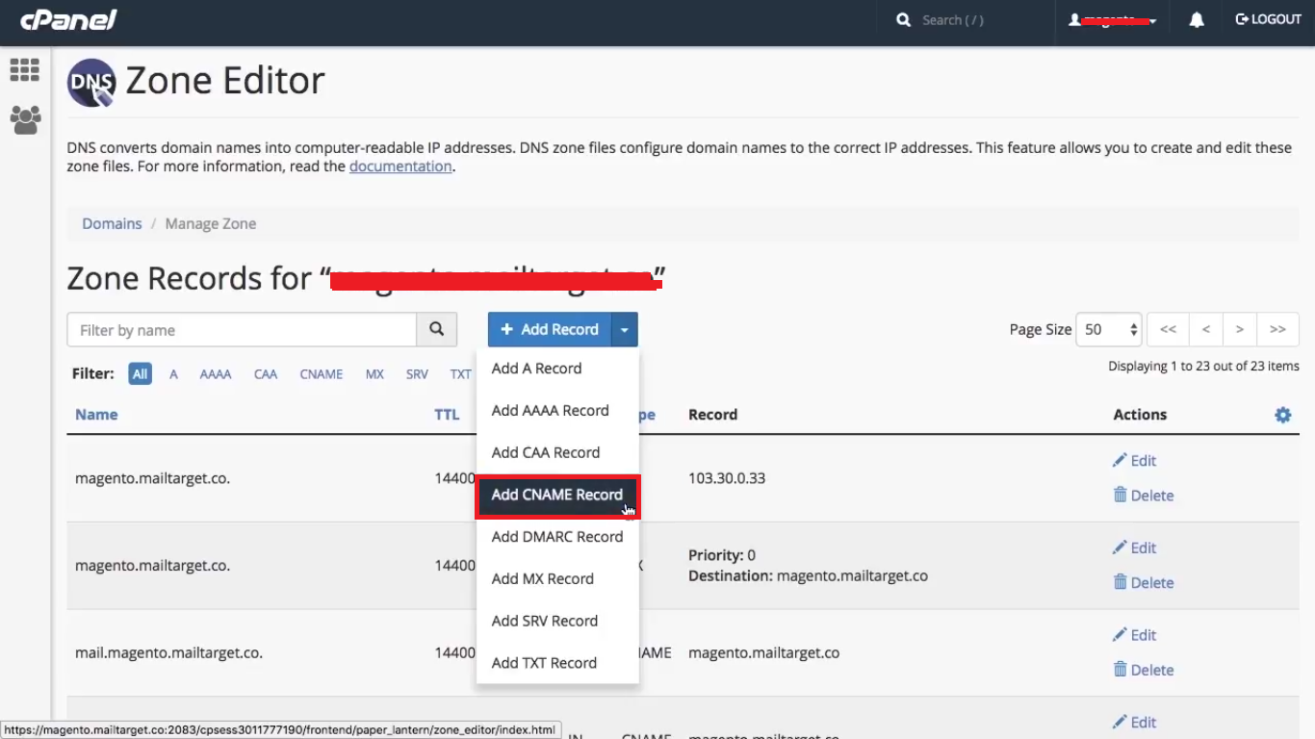Click the notifications bell icon
This screenshot has width=1315, height=739.
(1197, 19)
